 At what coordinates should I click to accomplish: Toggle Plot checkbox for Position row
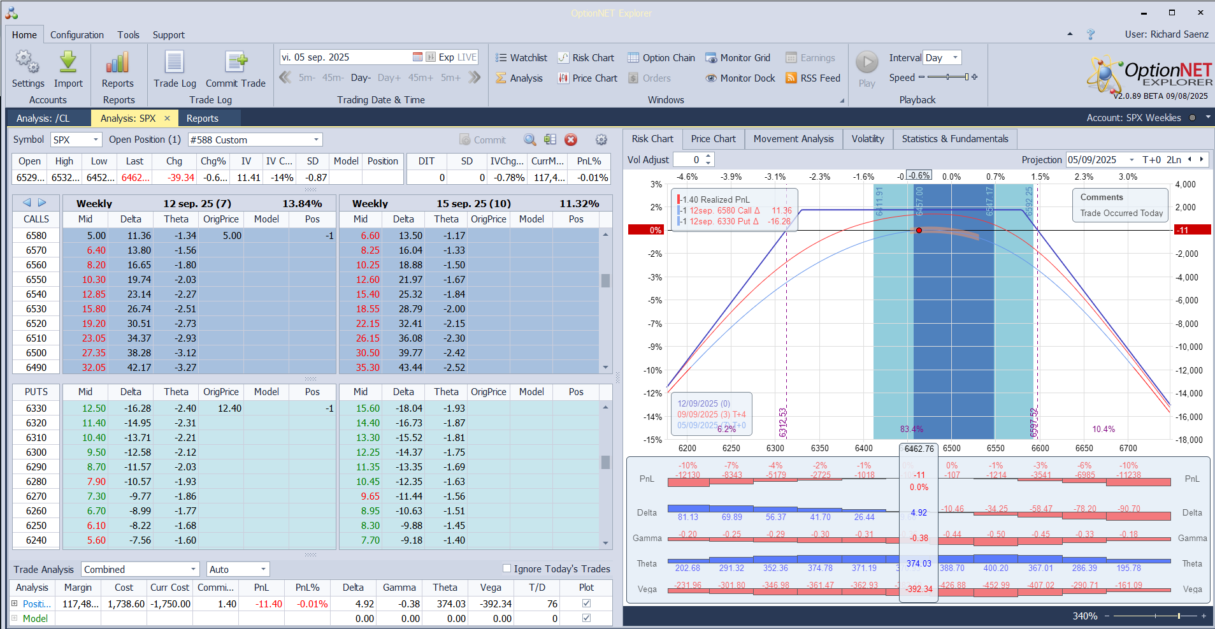(586, 604)
